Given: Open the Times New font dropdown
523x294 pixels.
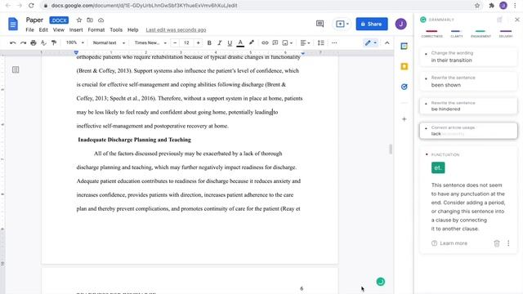Looking at the screenshot, I should tap(150, 42).
